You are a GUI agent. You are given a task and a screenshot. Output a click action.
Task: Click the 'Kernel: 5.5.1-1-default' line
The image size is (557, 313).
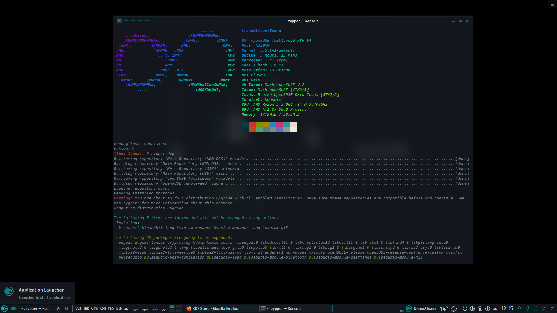pos(268,50)
